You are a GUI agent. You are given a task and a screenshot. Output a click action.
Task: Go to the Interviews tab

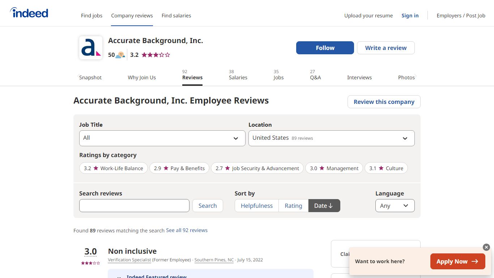[359, 77]
